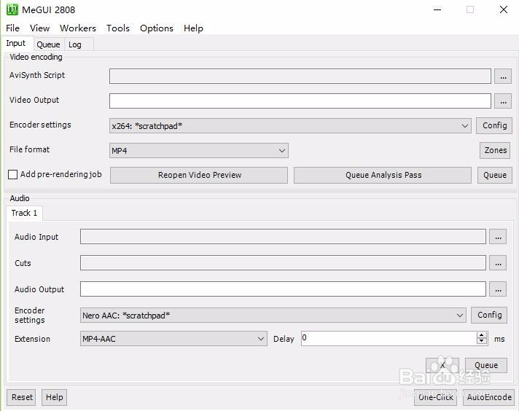519x411 pixels.
Task: Open the Zones button
Action: [x=495, y=150]
